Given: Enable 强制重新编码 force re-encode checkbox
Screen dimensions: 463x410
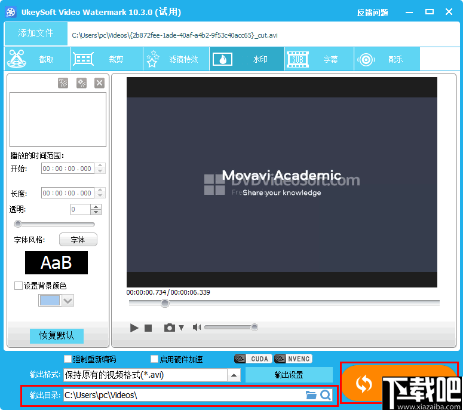Looking at the screenshot, I should pyautogui.click(x=68, y=359).
